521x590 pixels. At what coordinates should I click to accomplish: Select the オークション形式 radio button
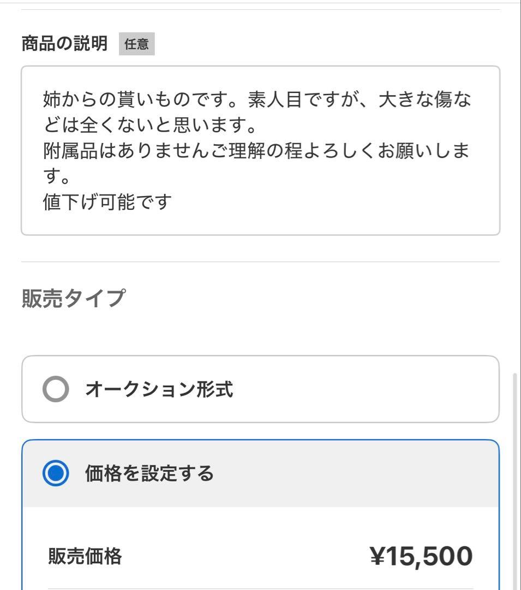click(x=56, y=390)
